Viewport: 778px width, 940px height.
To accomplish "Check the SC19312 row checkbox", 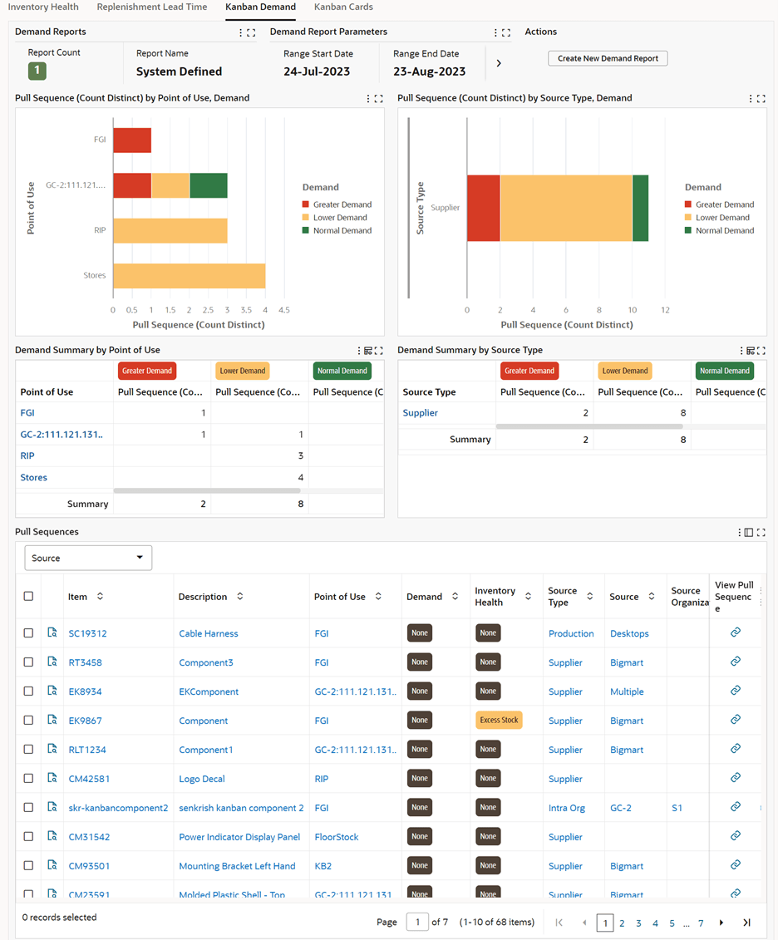I will [x=28, y=633].
